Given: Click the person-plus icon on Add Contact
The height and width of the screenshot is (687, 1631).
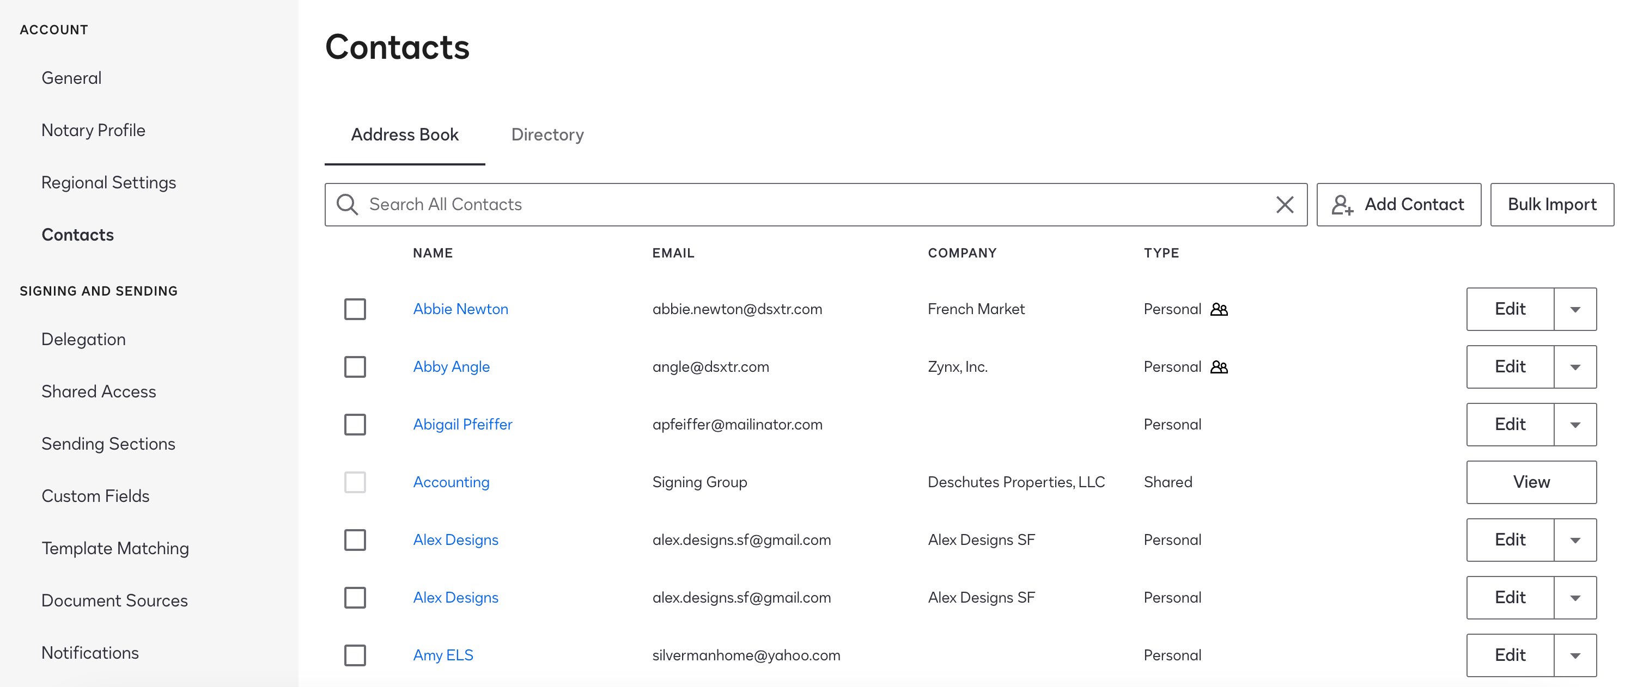Looking at the screenshot, I should pos(1343,204).
